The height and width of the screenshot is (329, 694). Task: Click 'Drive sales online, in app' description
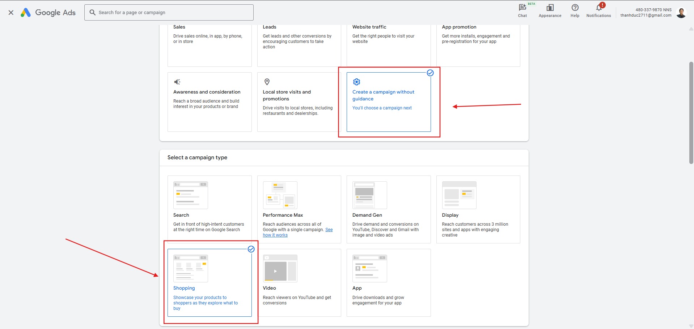point(208,39)
